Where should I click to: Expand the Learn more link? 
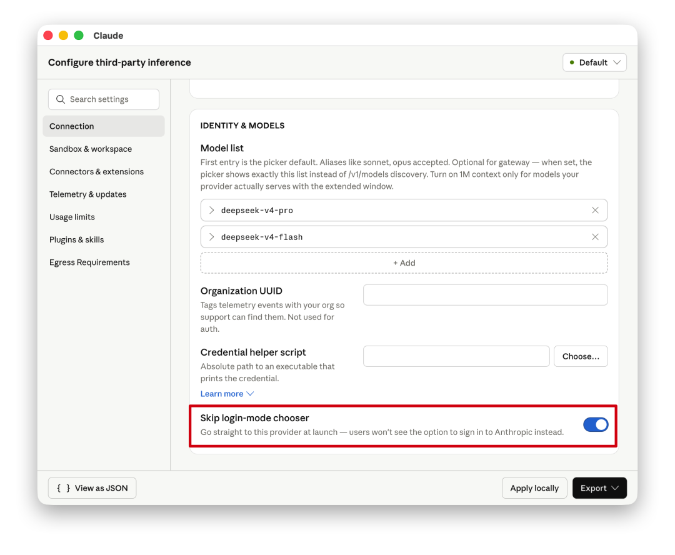pyautogui.click(x=227, y=394)
